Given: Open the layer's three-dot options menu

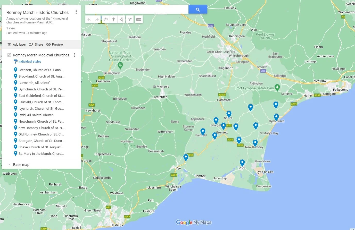Looking at the screenshot, I should tap(75, 55).
